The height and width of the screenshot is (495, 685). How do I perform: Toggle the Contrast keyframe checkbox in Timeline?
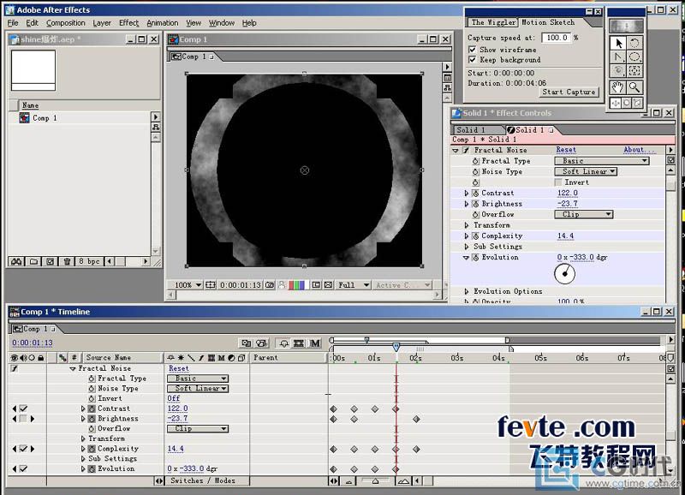click(23, 409)
